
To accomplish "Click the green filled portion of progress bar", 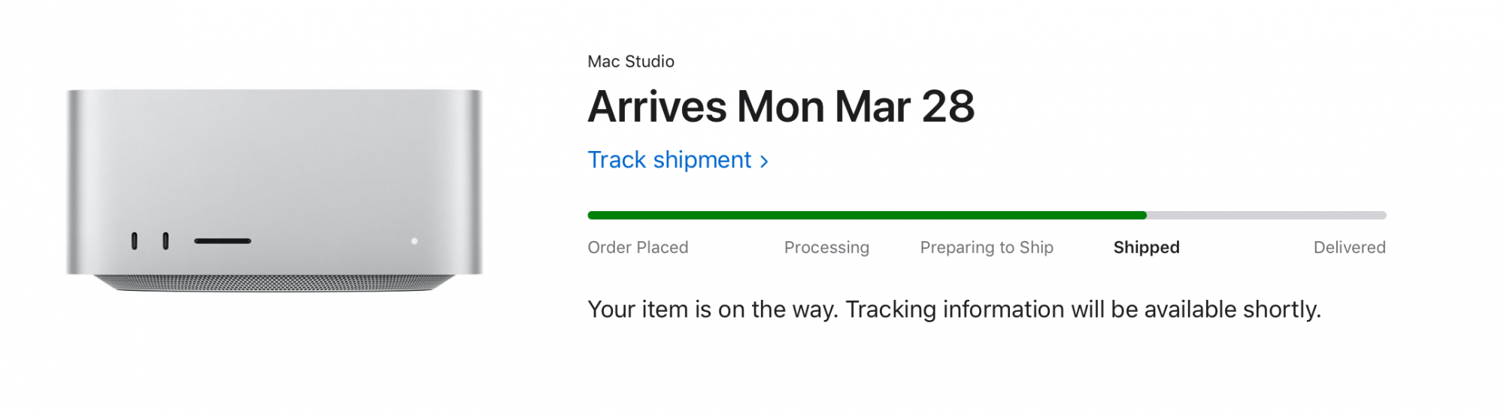I will tap(865, 216).
